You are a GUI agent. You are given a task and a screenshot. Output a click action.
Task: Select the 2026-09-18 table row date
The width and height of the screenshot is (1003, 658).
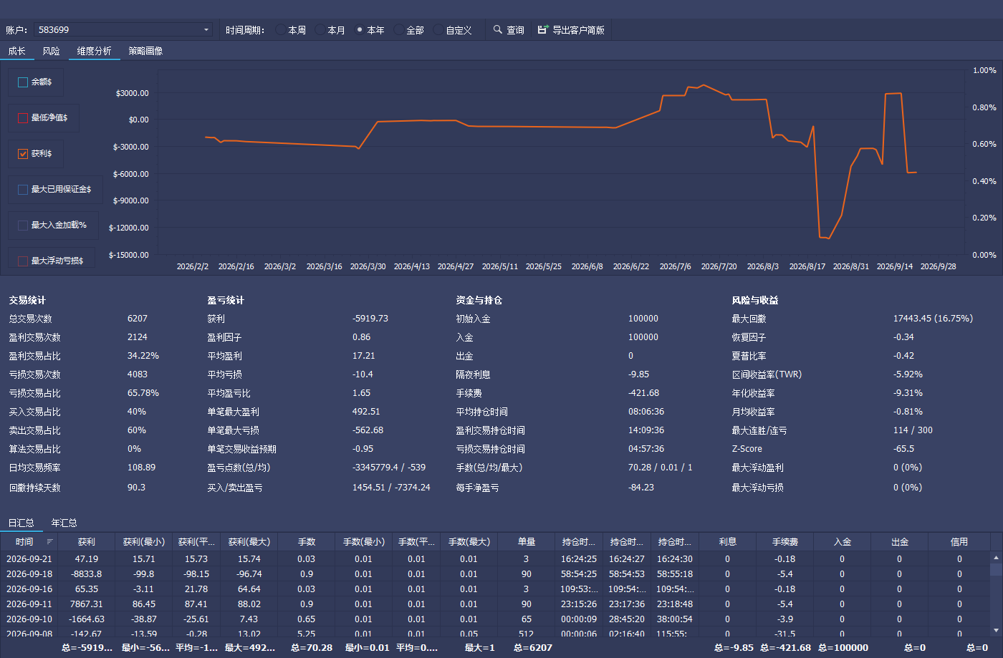tap(29, 574)
